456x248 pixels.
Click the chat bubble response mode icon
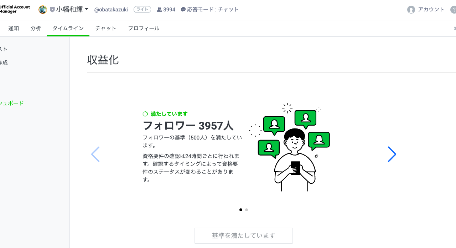pyautogui.click(x=183, y=10)
